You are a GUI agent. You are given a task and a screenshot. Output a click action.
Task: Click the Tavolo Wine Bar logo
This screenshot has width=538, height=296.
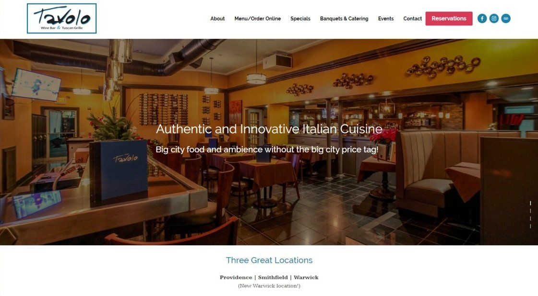point(62,19)
